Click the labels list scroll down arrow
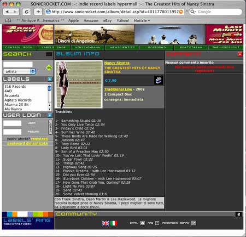This screenshot has width=246, height=237. [49, 109]
